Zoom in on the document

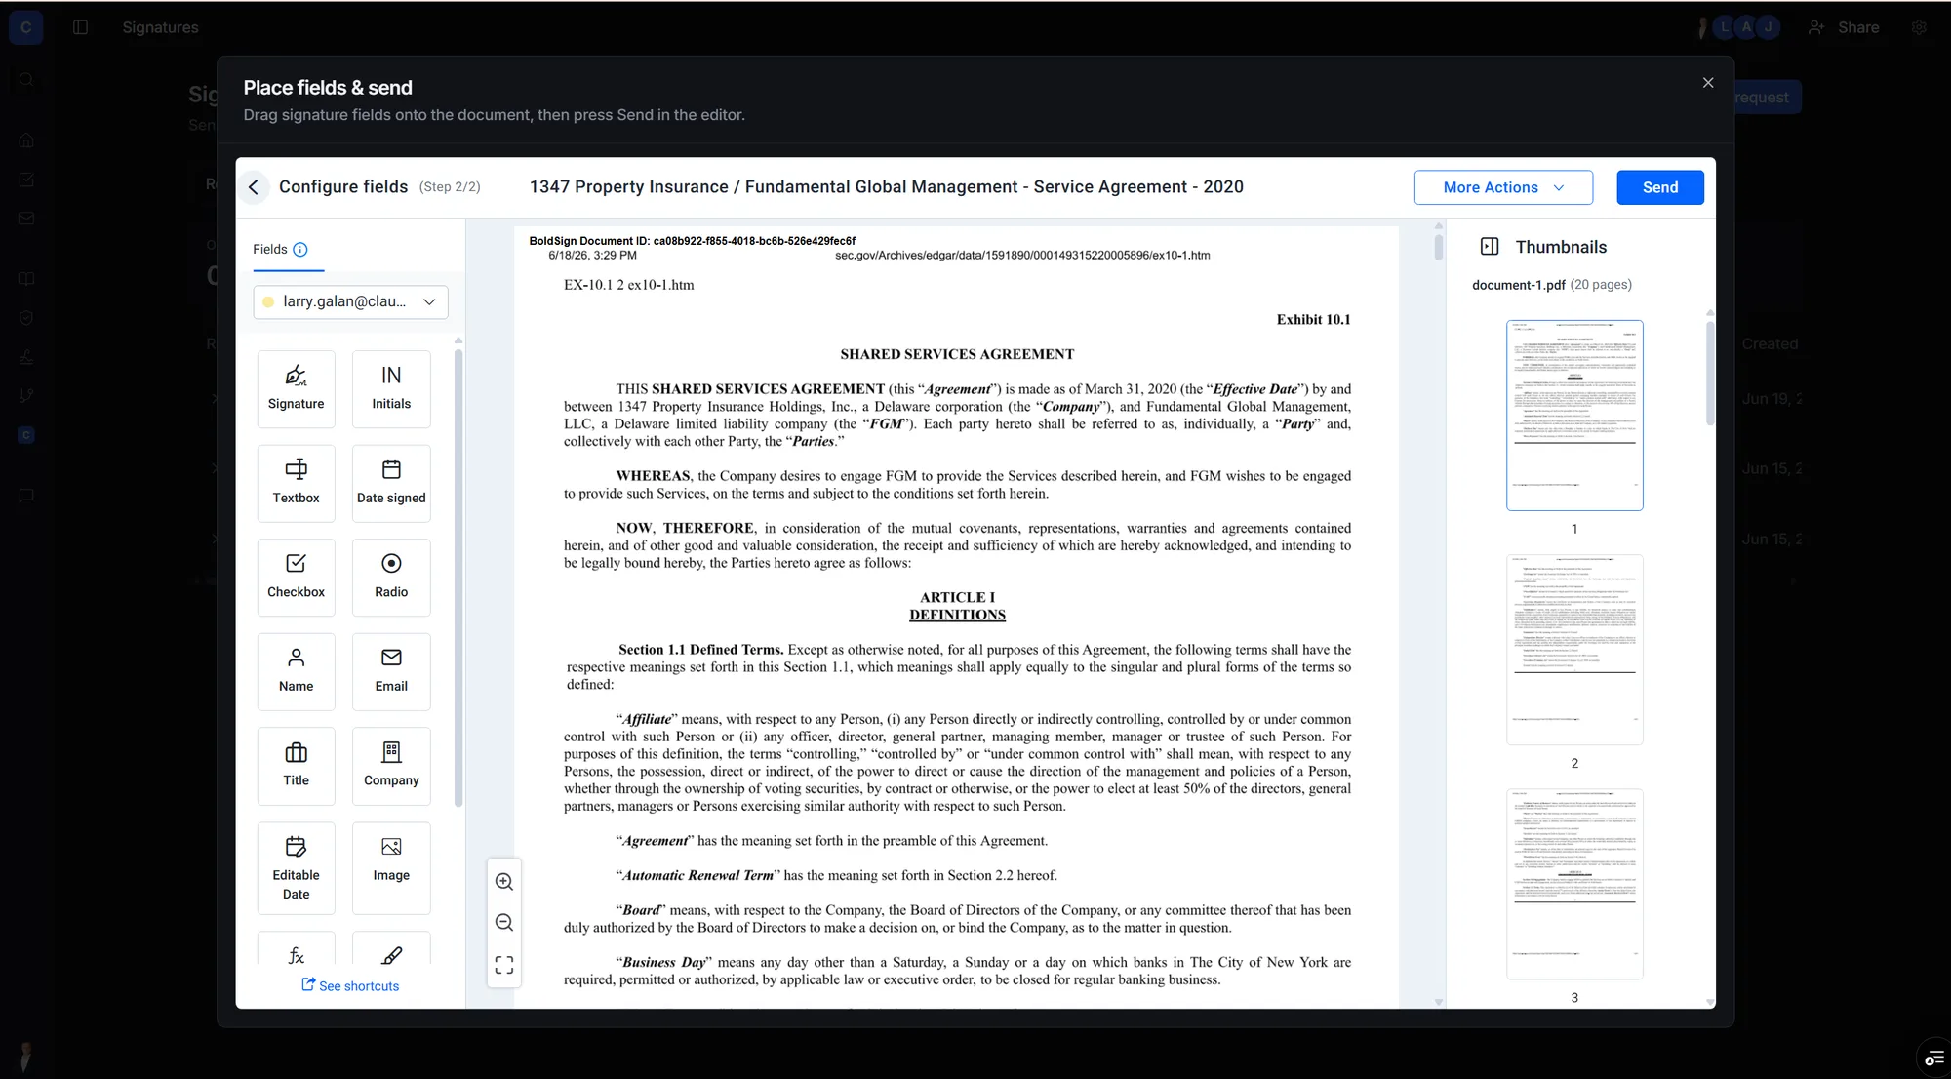(504, 882)
